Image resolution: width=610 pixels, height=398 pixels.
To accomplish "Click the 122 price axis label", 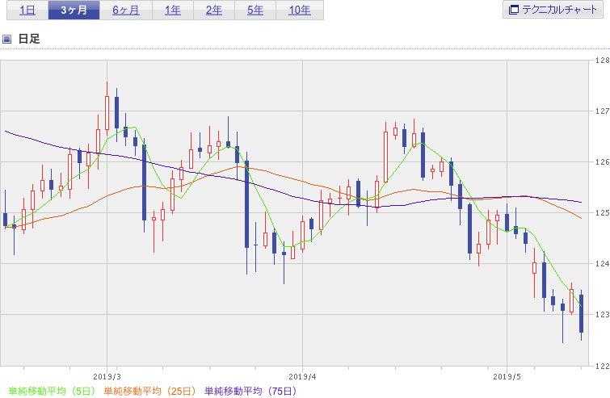I will point(602,366).
